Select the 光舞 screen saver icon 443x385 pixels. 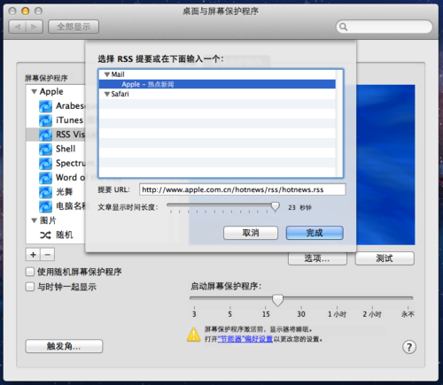click(x=45, y=192)
